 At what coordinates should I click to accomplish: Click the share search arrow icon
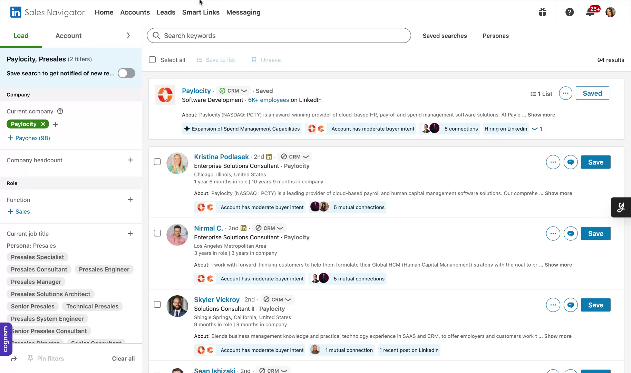[x=14, y=359]
